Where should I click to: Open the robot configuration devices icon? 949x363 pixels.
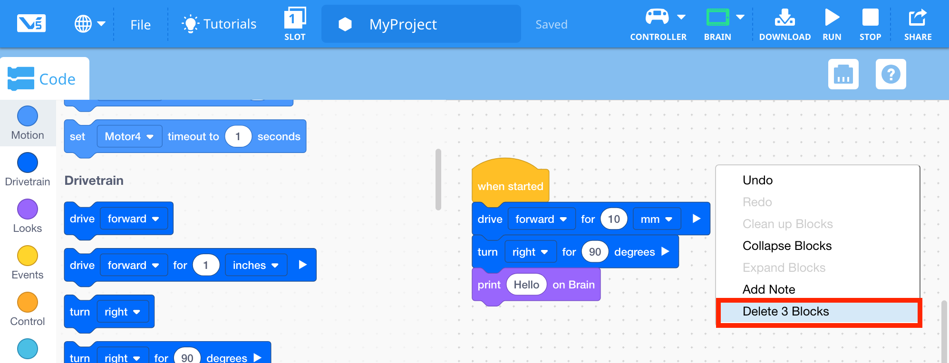coord(843,74)
